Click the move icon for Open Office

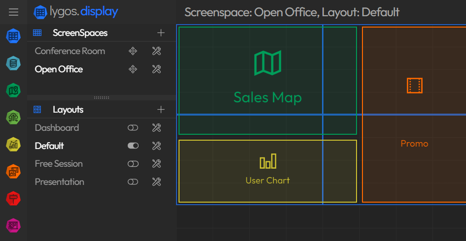coord(133,69)
